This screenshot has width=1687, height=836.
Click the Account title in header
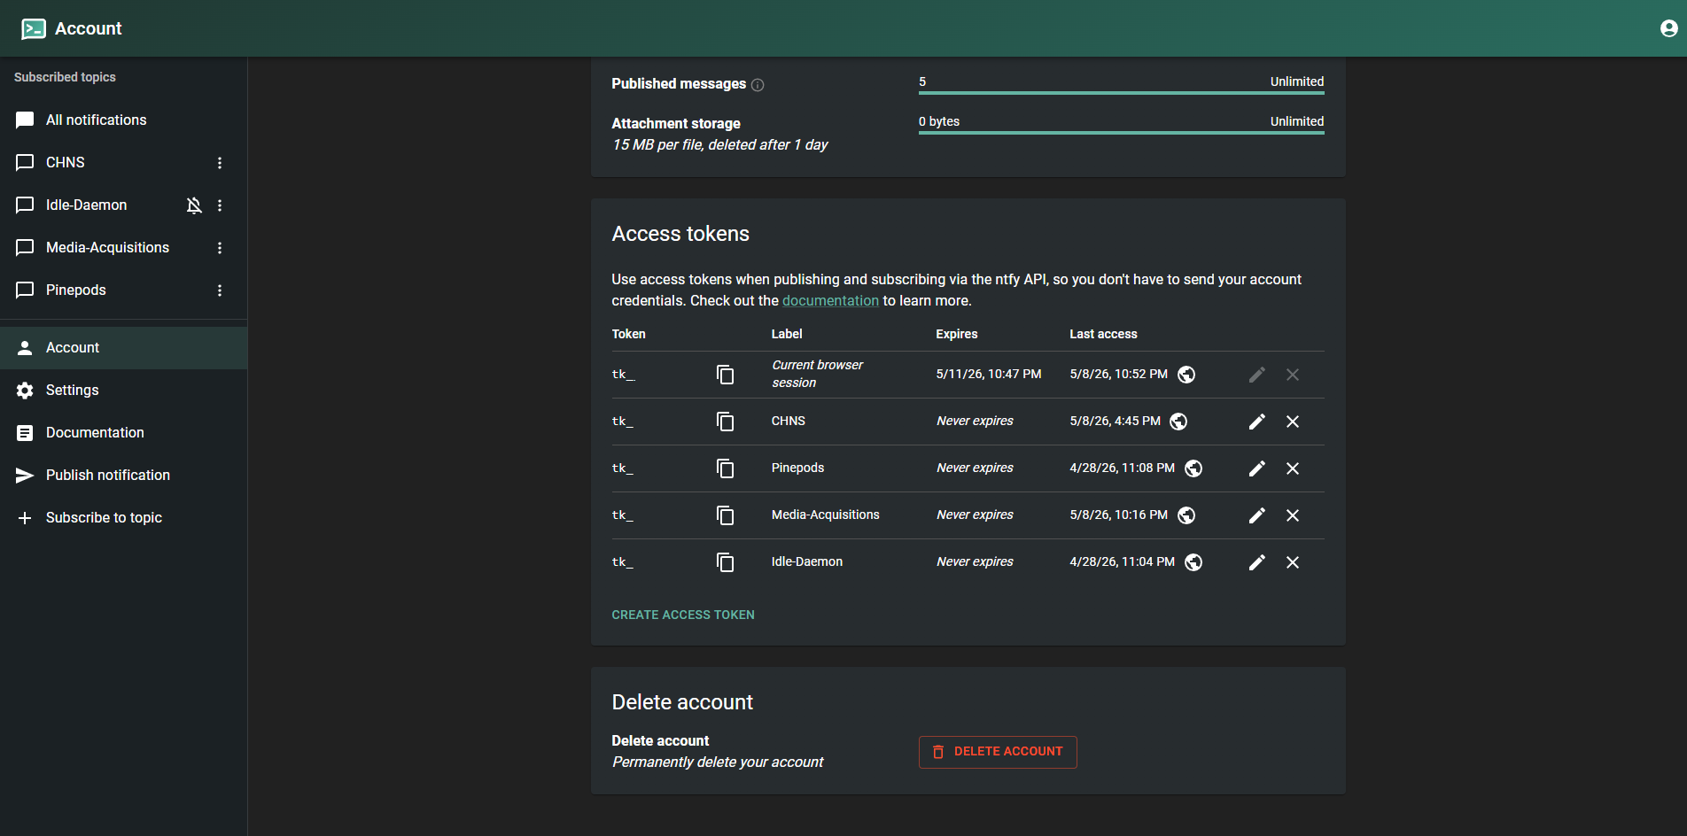click(x=89, y=28)
